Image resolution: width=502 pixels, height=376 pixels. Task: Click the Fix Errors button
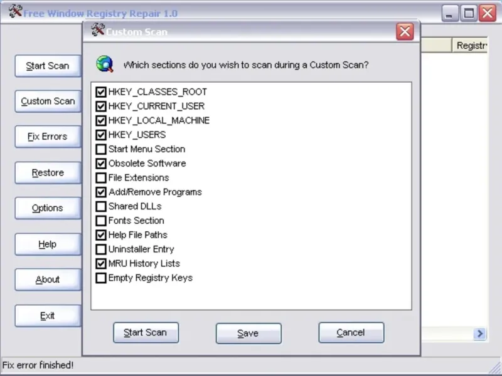point(48,137)
